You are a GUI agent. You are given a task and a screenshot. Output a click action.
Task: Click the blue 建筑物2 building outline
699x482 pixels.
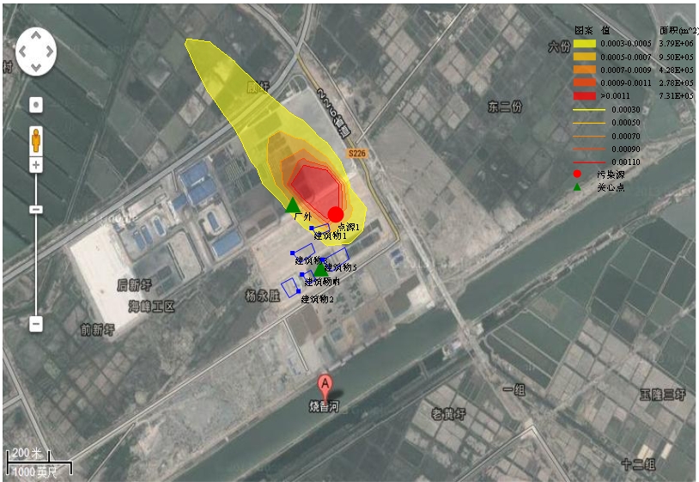[x=290, y=287]
